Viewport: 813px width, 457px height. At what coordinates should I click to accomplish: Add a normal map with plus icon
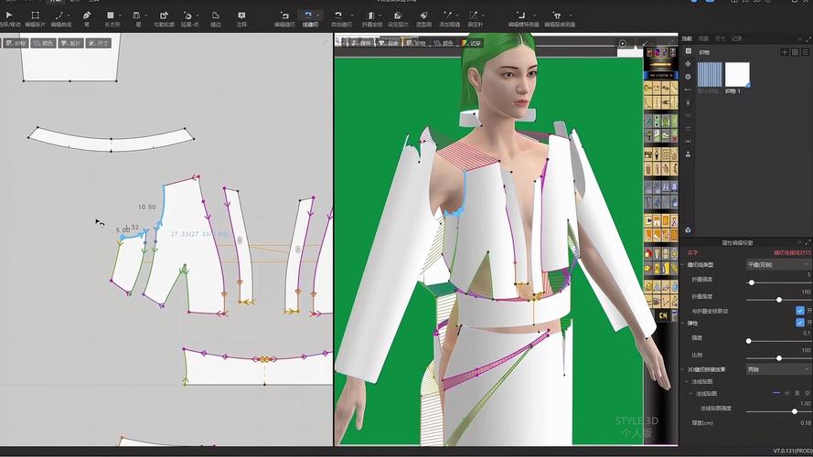click(x=786, y=393)
